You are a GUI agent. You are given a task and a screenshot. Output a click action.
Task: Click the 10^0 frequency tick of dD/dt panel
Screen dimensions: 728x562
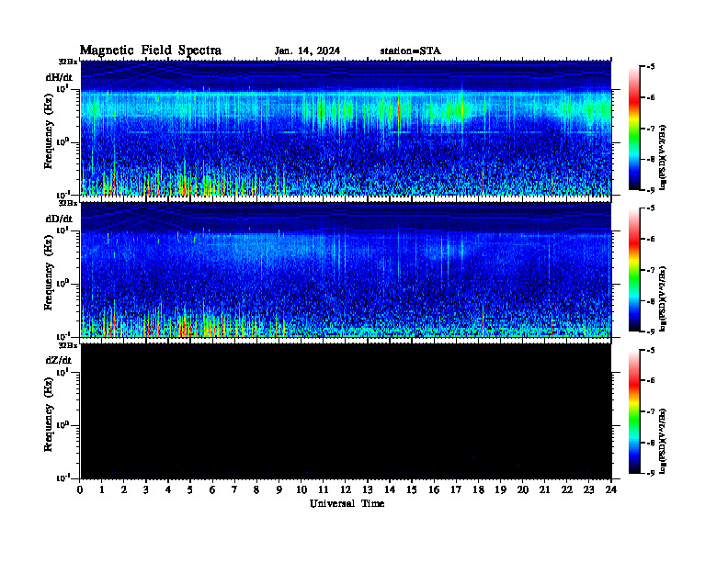pyautogui.click(x=63, y=283)
